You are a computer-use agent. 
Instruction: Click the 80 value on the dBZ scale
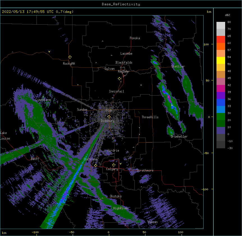tap(229, 22)
